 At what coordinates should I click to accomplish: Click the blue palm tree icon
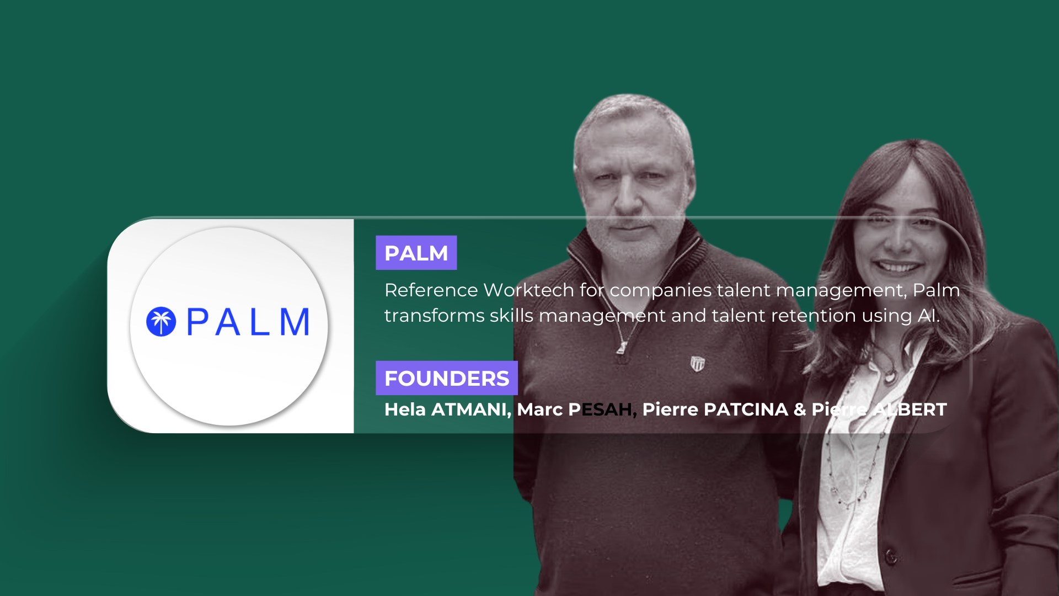coord(161,322)
